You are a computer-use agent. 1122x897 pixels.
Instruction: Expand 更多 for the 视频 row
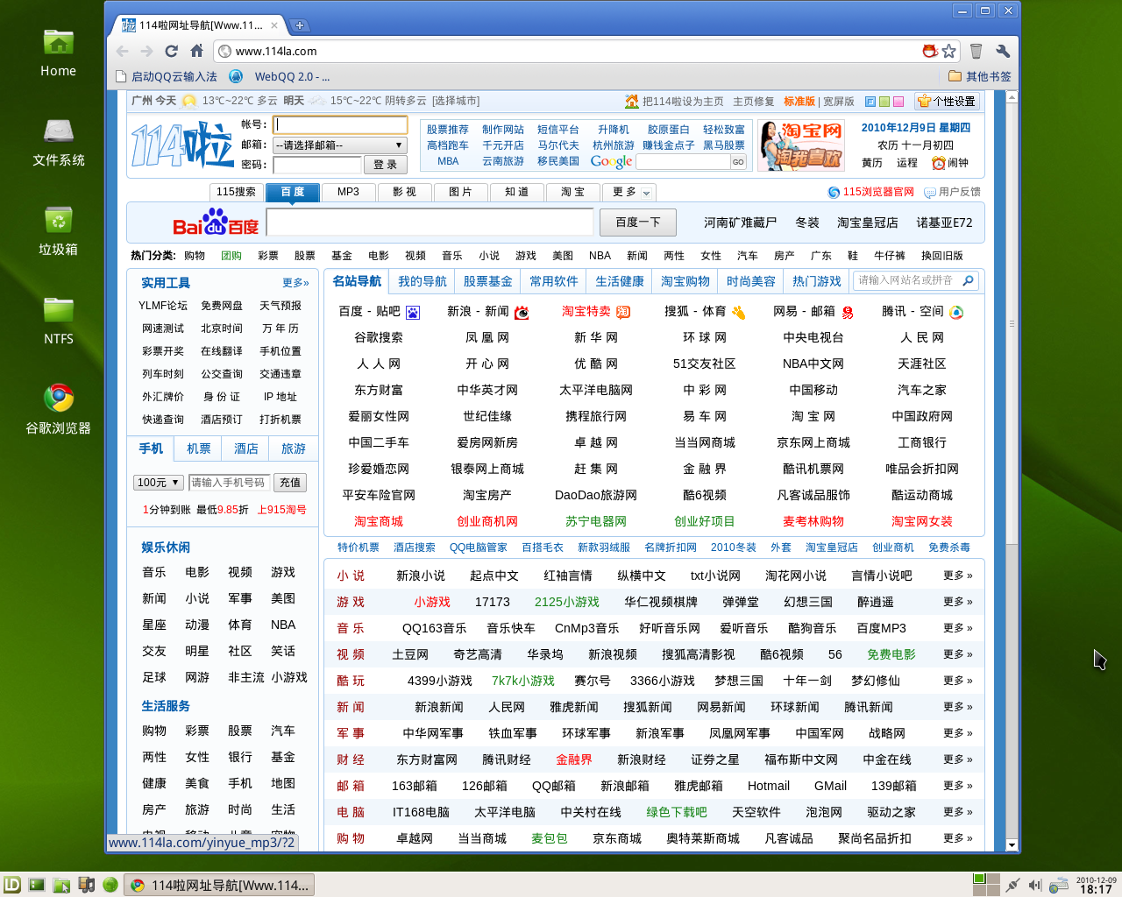pyautogui.click(x=958, y=654)
